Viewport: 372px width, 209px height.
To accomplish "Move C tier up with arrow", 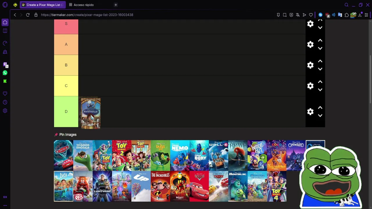I will pyautogui.click(x=320, y=82).
